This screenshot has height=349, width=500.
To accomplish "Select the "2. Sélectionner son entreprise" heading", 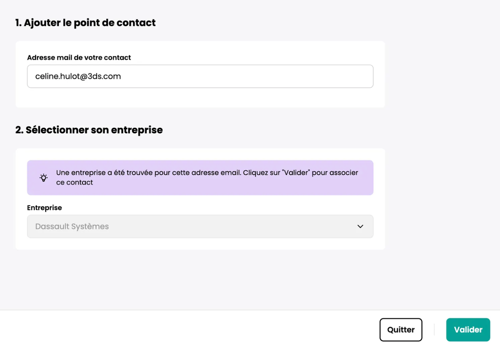I will (89, 130).
